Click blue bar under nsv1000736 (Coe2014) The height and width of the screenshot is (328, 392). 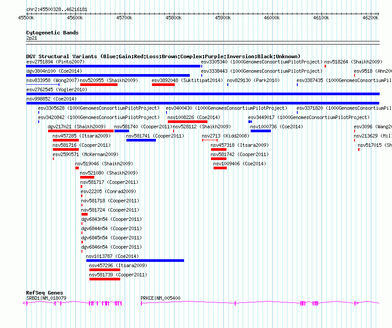pos(260,131)
